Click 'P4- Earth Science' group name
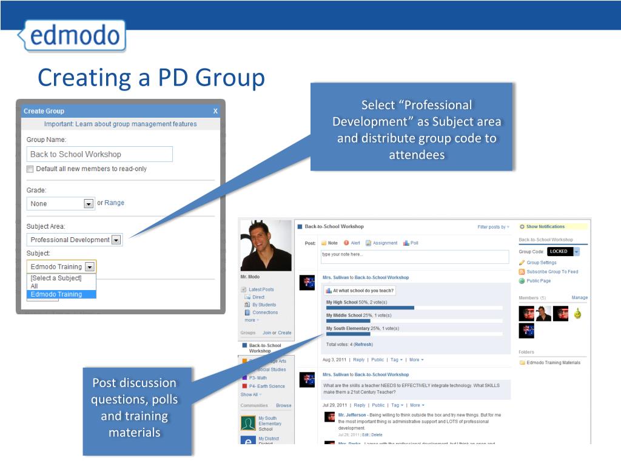 click(267, 386)
